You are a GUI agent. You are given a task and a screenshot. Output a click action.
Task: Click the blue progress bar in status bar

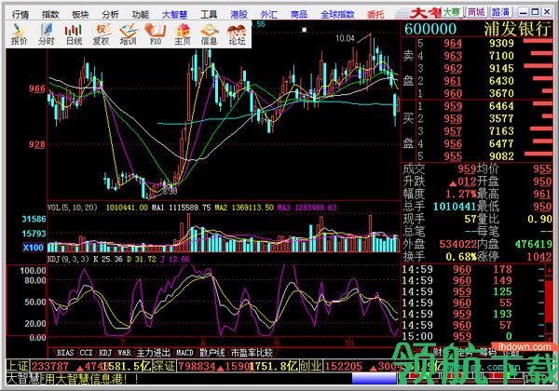[x=374, y=379]
